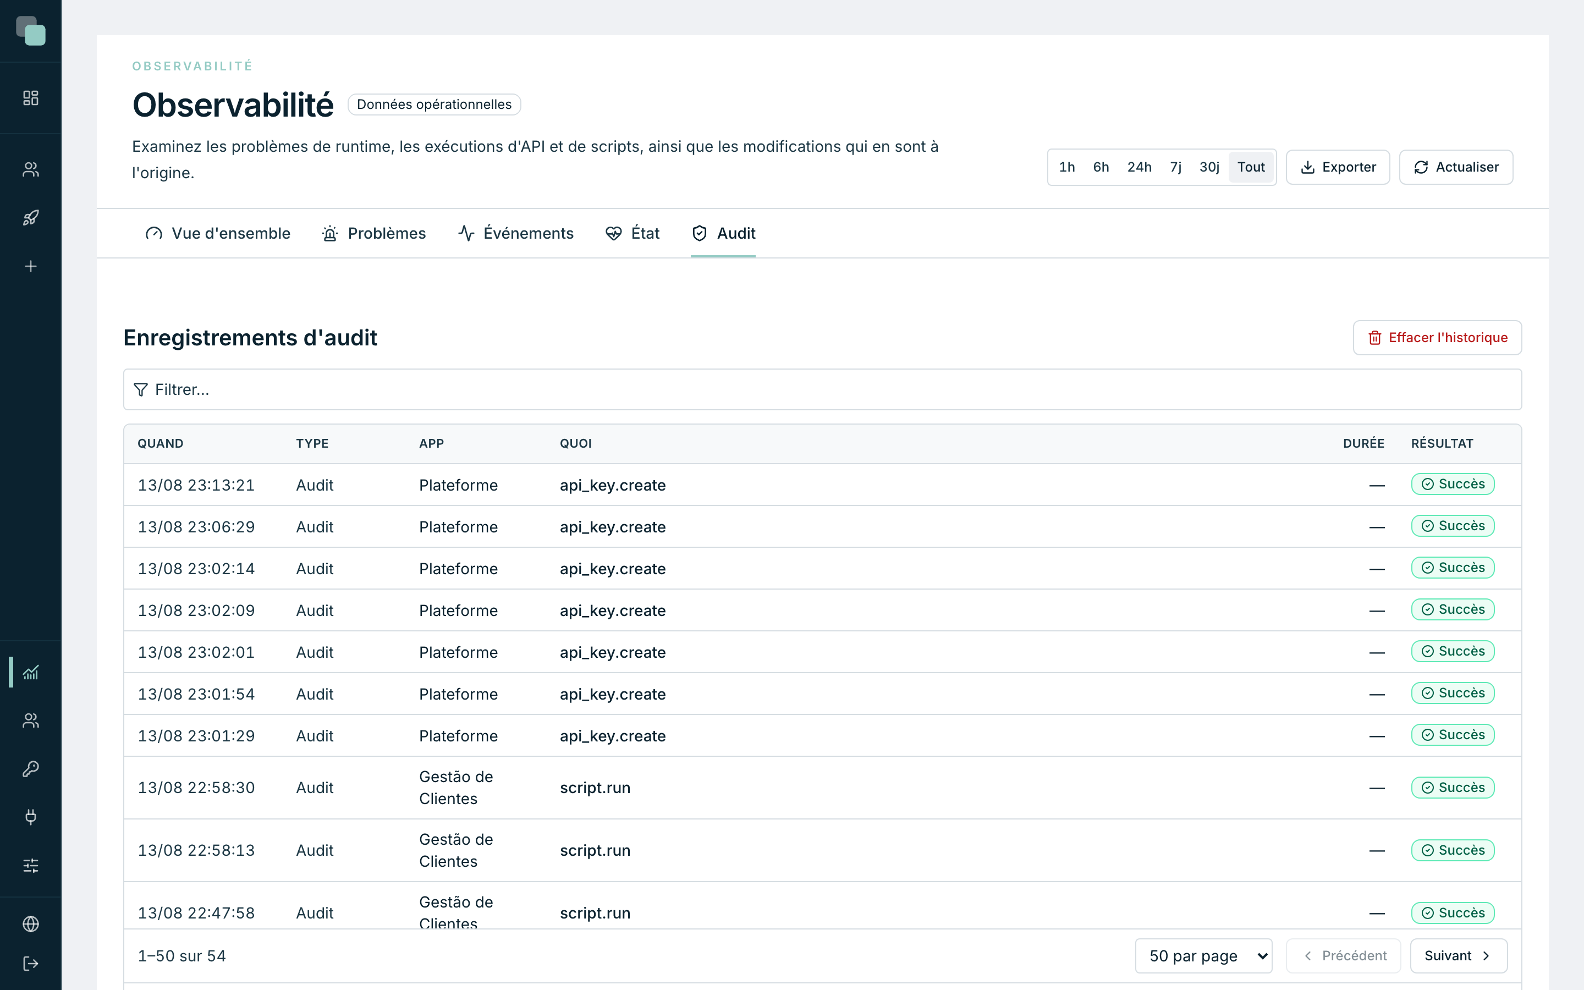Click the refresh icon in Actualiser

point(1421,168)
